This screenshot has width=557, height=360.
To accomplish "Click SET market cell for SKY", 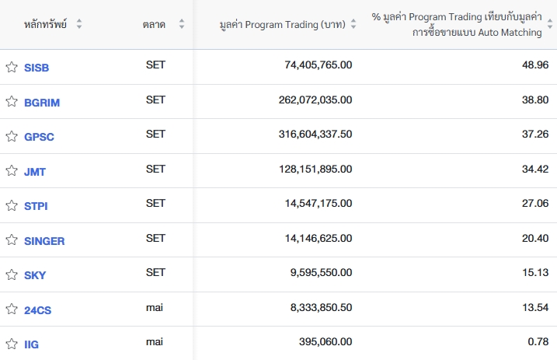I will (x=155, y=273).
